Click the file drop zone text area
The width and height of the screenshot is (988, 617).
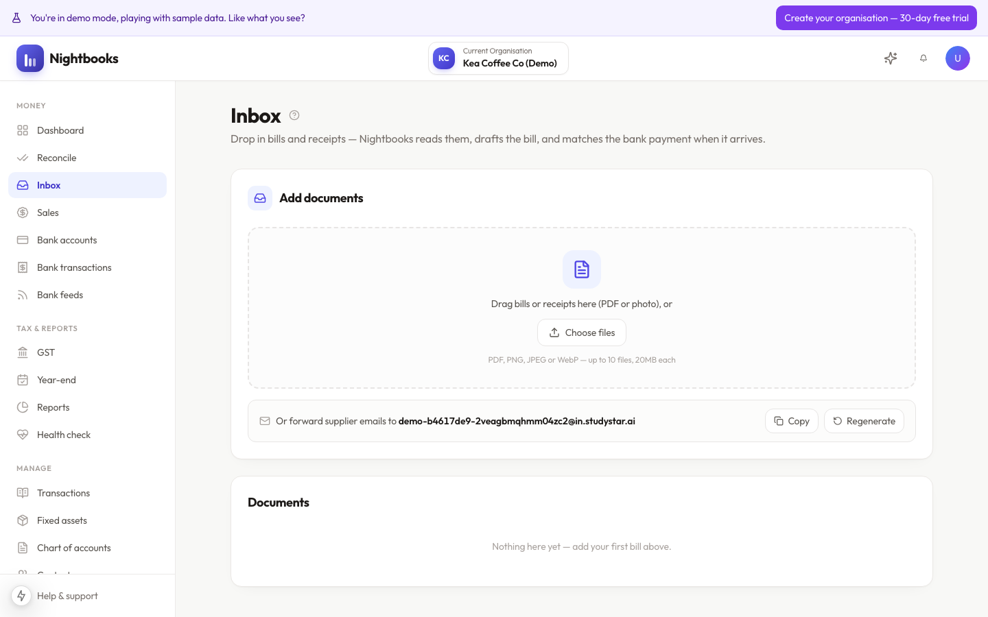coord(582,304)
